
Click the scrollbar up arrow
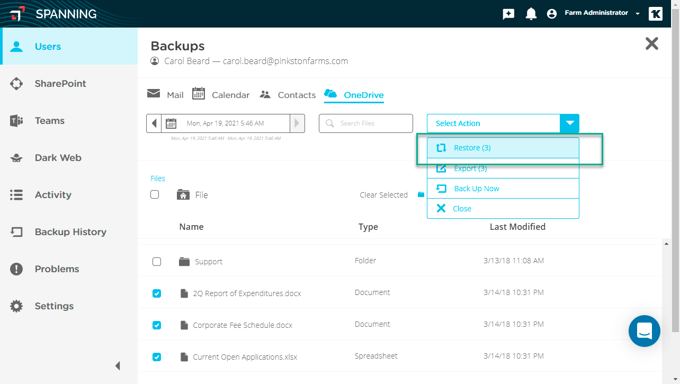click(666, 243)
